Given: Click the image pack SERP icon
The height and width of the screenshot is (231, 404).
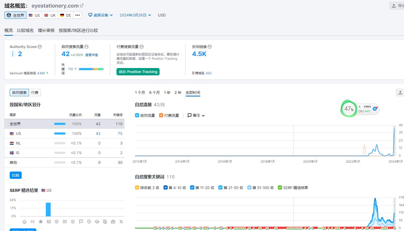Looking at the screenshot, I should pyautogui.click(x=49, y=222).
